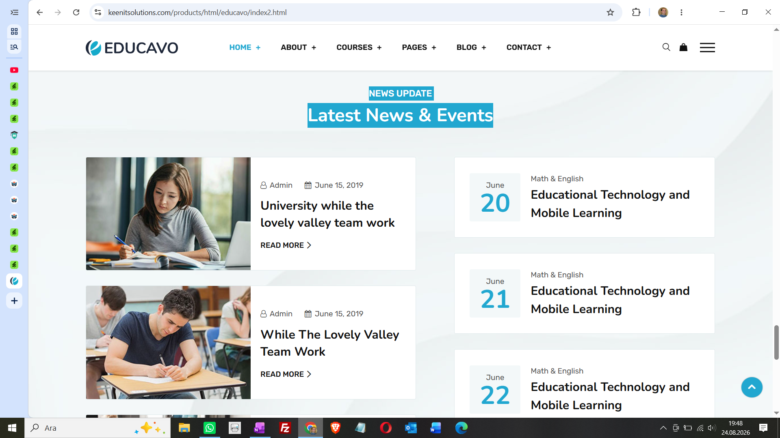
Task: Click the scroll-to-top arrow button
Action: click(752, 387)
